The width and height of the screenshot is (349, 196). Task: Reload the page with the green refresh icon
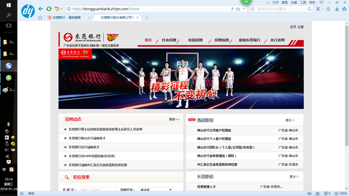pos(49,9)
